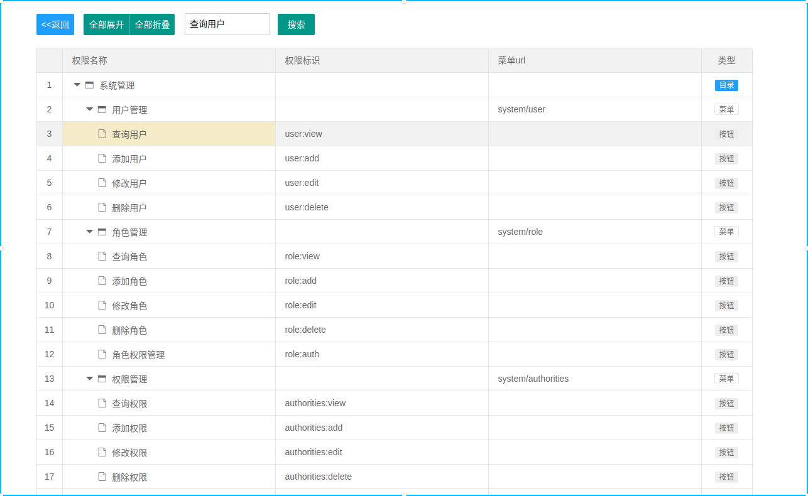Screen dimensions: 808x496
Task: Click the folder icon next to 用户管理
Action: coord(101,109)
